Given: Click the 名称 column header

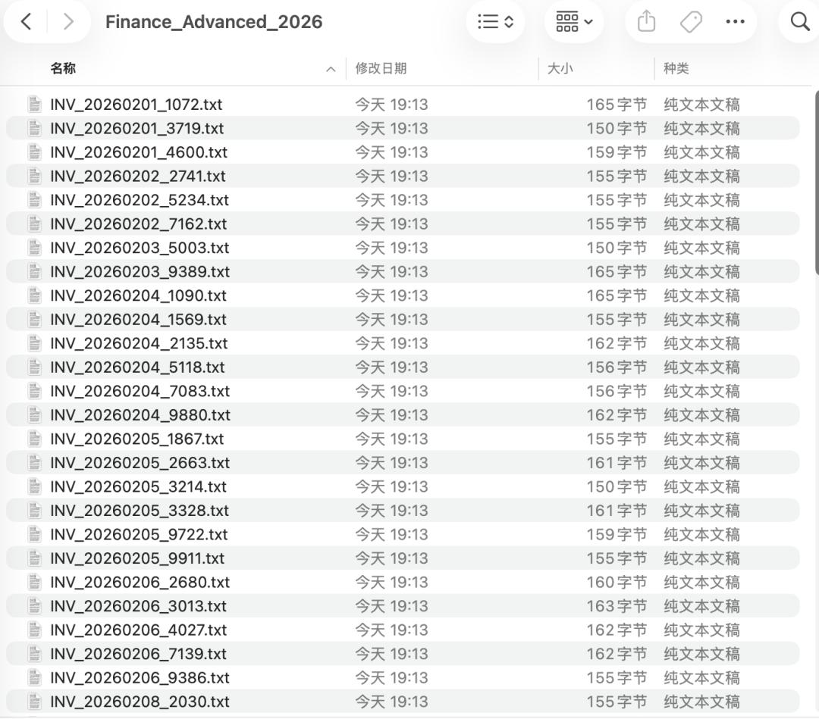Looking at the screenshot, I should click(64, 68).
